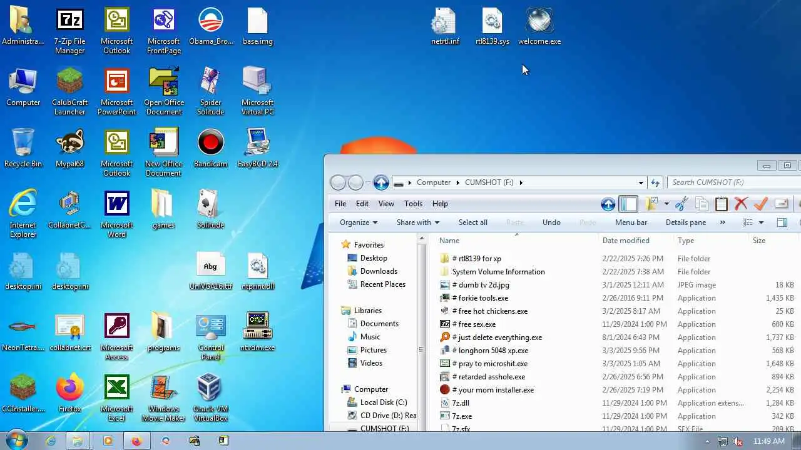801x450 pixels.
Task: Show hidden system tray icons
Action: (x=708, y=441)
